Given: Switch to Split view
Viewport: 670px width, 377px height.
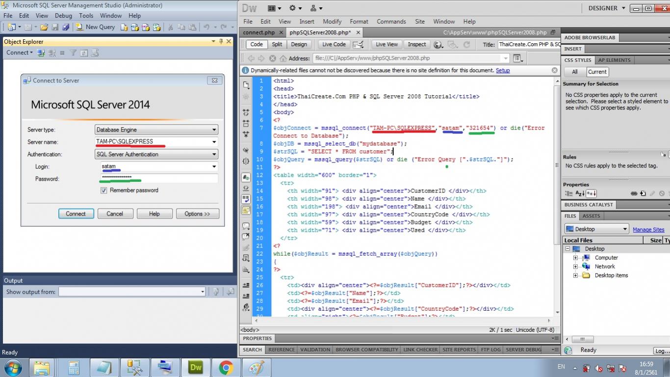Looking at the screenshot, I should pos(277,44).
